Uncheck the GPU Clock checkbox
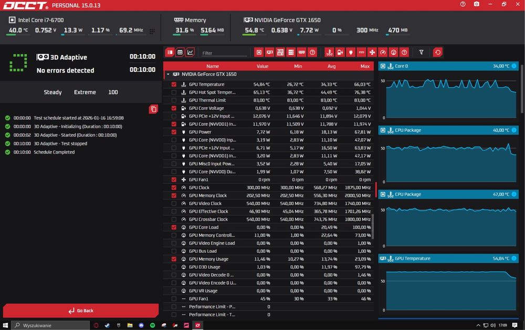525x330 pixels. pos(174,188)
